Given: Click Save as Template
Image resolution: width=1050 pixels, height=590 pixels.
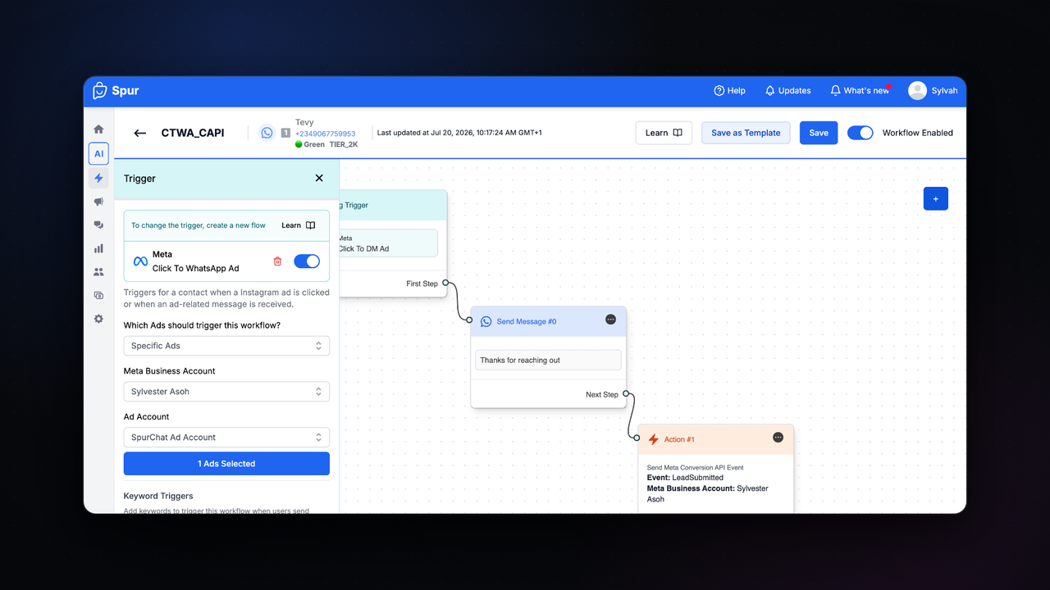Looking at the screenshot, I should [746, 133].
